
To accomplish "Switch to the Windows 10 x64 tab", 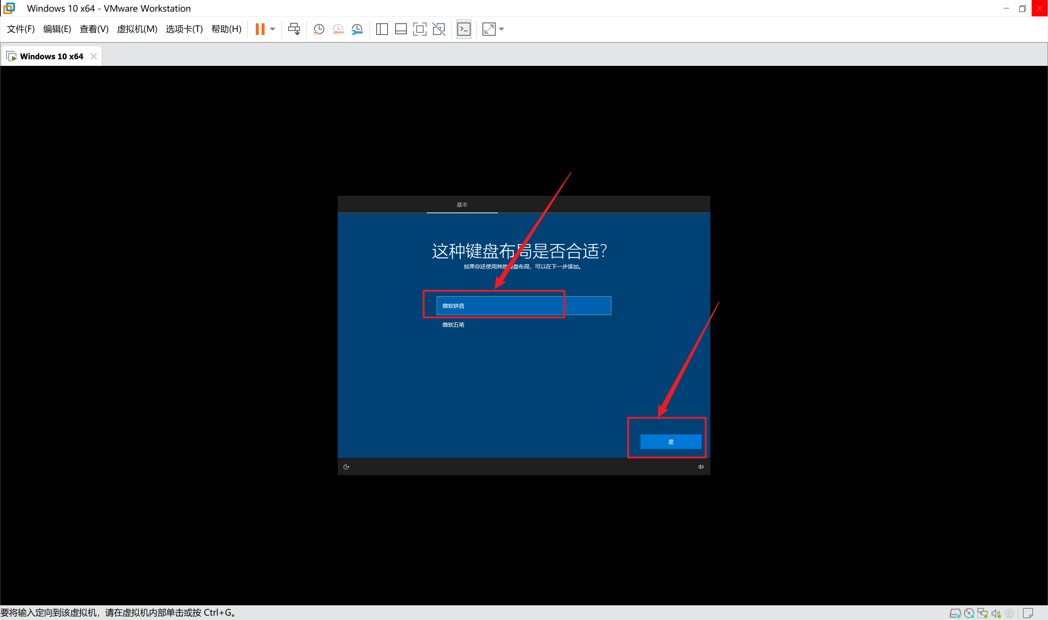I will point(51,56).
